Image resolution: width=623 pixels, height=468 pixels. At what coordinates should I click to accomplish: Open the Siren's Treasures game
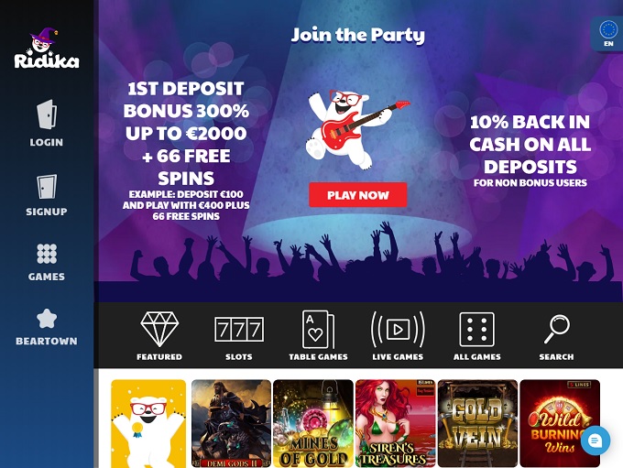click(x=396, y=423)
